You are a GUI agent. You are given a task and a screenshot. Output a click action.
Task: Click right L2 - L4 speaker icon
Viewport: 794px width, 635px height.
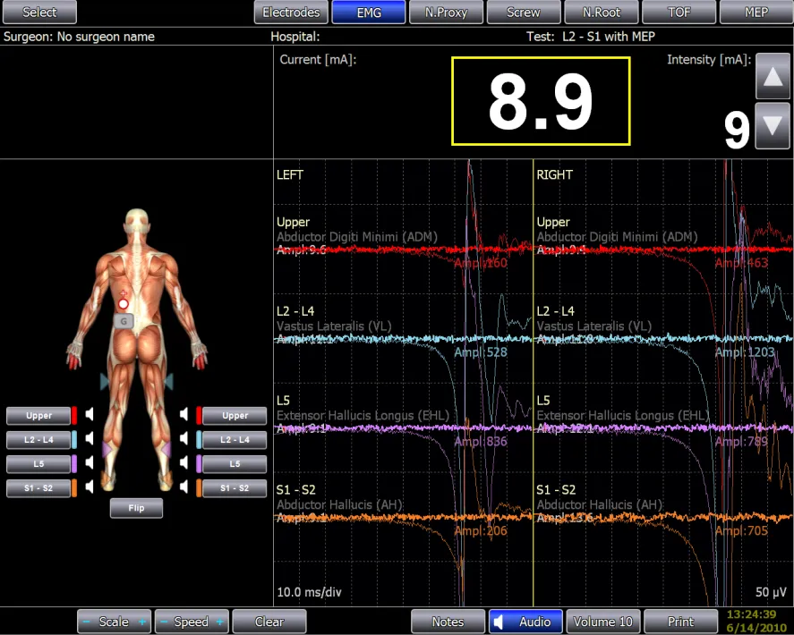point(184,440)
